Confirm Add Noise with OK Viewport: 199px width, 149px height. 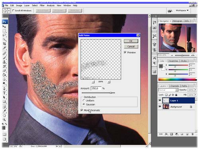tap(131, 41)
